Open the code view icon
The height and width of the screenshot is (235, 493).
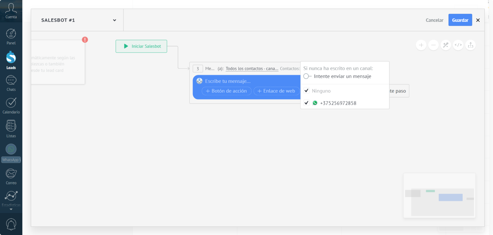click(458, 45)
